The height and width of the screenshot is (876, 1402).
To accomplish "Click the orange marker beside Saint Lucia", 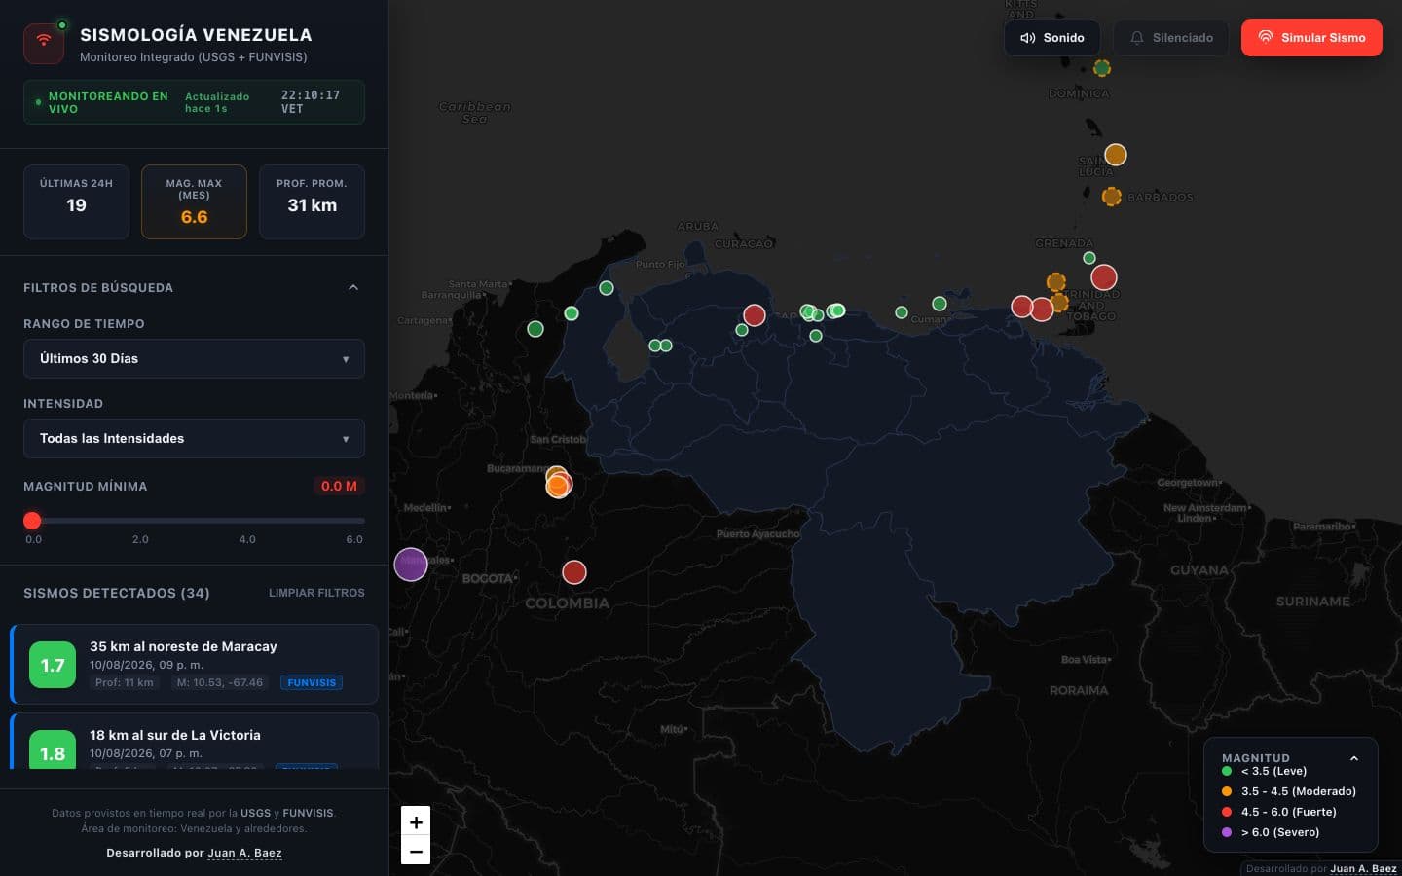I will click(x=1116, y=155).
